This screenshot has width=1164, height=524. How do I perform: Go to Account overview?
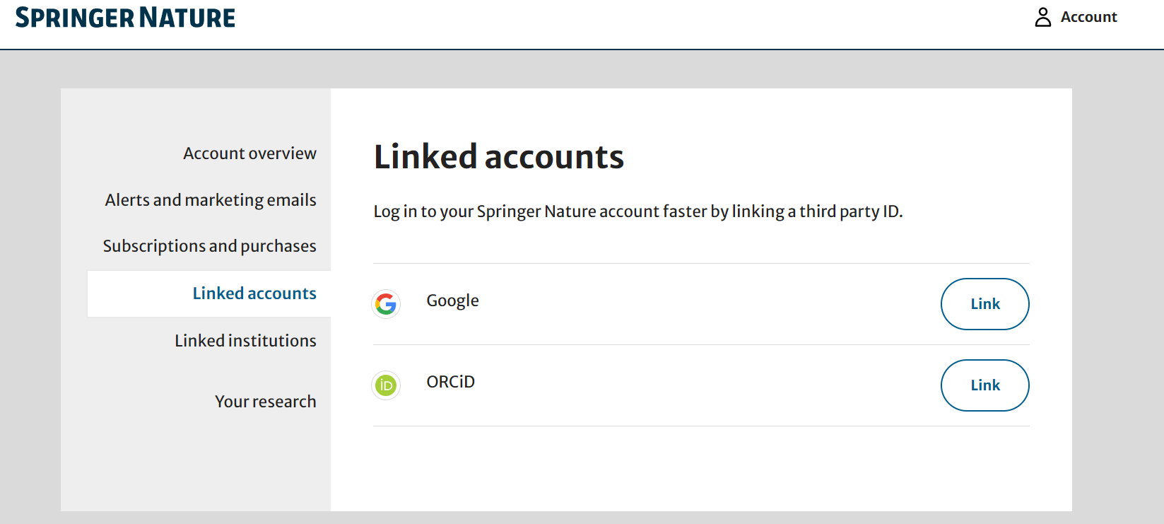(x=249, y=153)
